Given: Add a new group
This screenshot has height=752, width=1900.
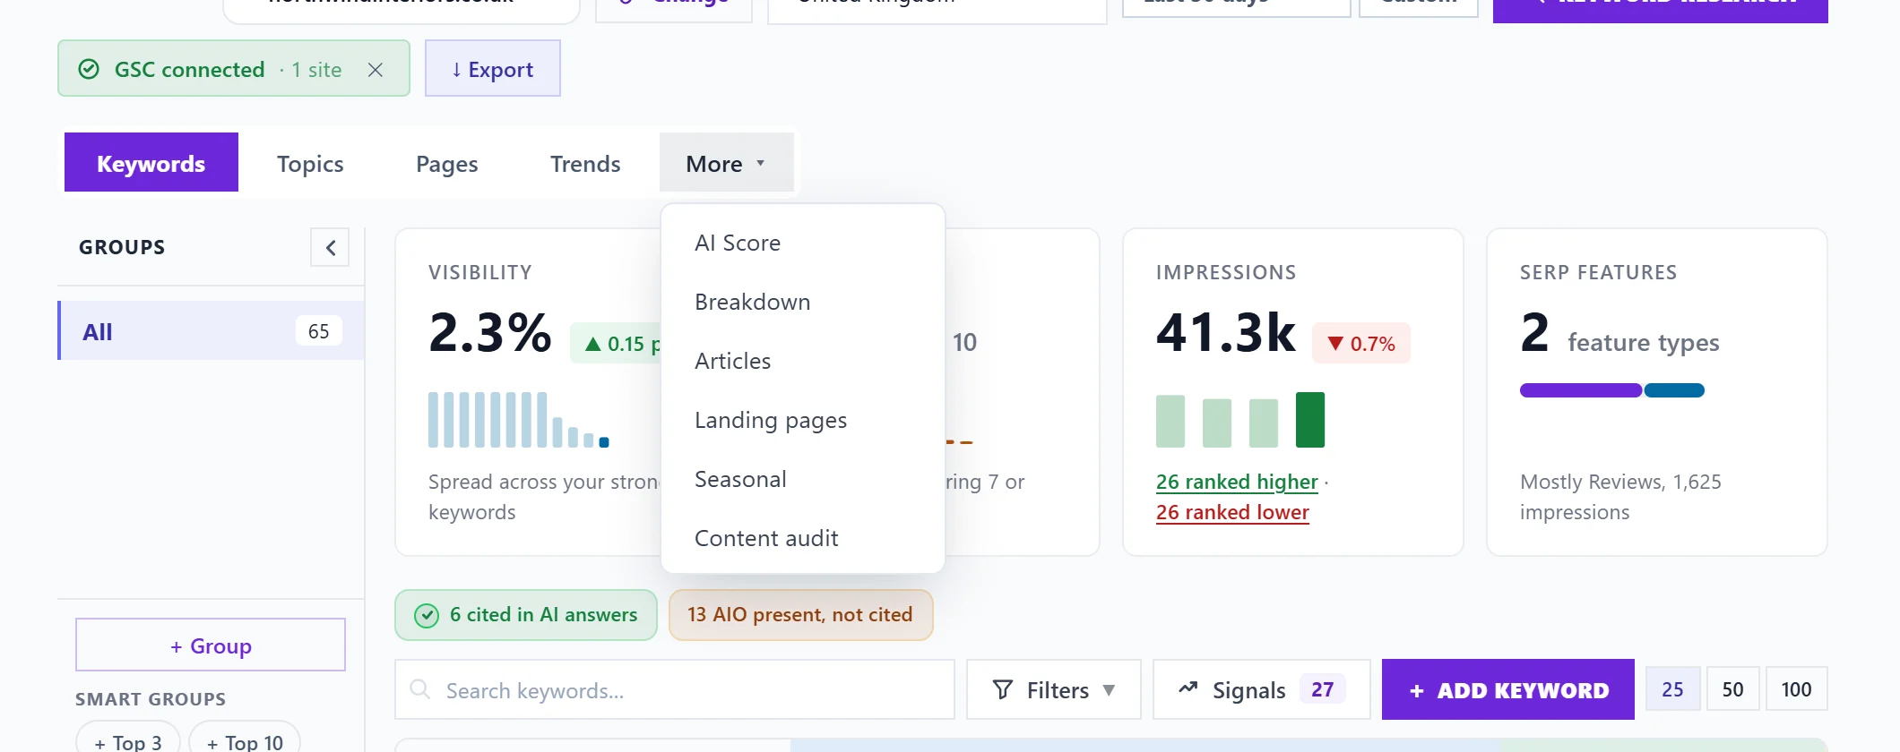Looking at the screenshot, I should coord(211,645).
